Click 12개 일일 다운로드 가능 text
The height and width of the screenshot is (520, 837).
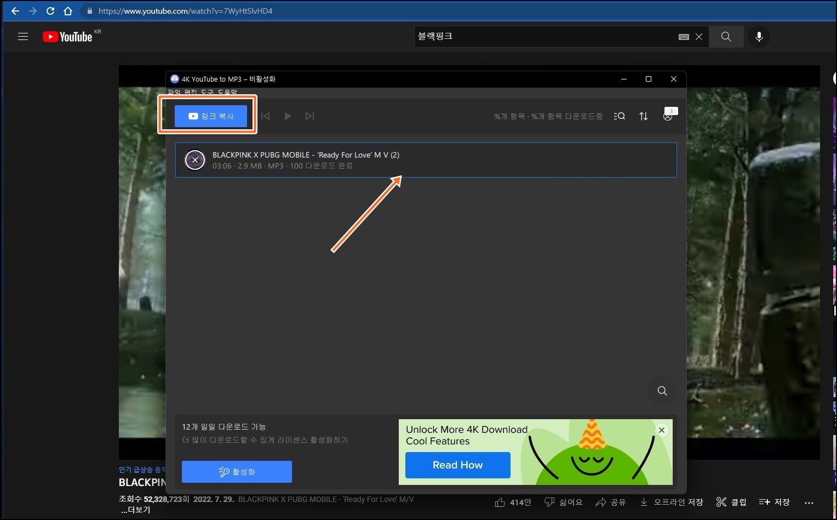click(x=224, y=427)
